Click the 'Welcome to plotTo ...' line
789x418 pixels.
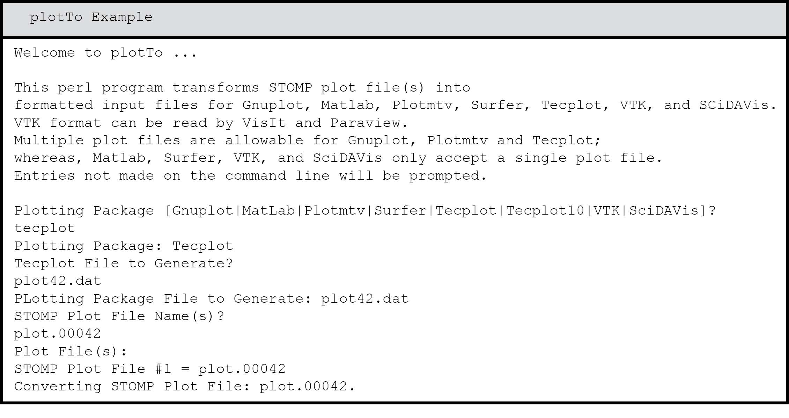[105, 53]
